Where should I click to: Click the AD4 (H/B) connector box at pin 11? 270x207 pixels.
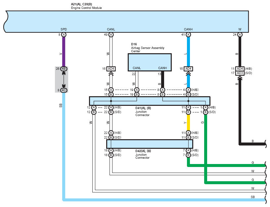tap(240, 69)
